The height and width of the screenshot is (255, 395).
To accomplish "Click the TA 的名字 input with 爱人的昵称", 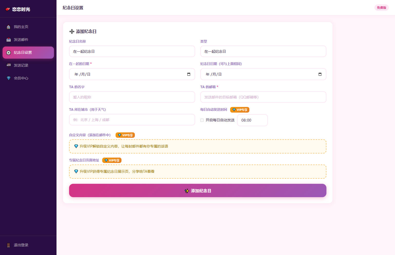I will pos(132,97).
